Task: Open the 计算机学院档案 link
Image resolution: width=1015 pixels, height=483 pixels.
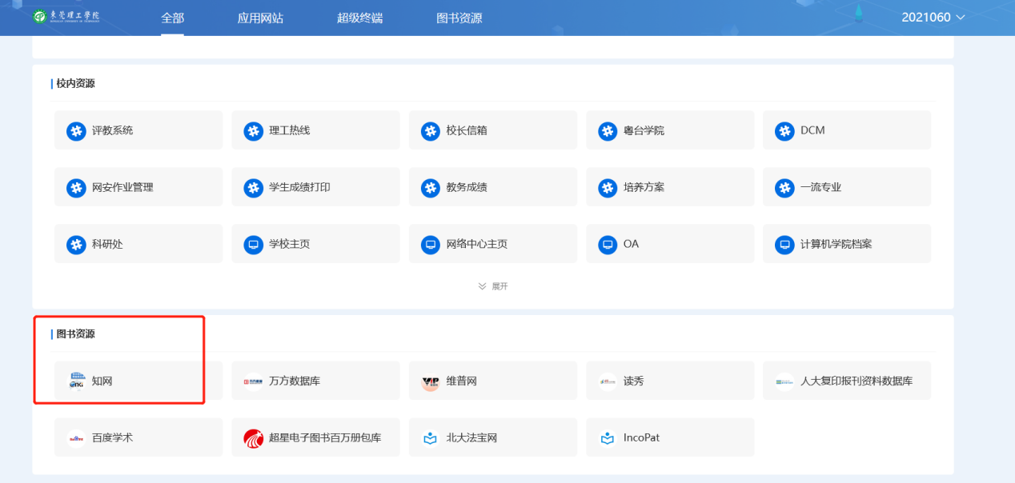Action: click(x=847, y=244)
